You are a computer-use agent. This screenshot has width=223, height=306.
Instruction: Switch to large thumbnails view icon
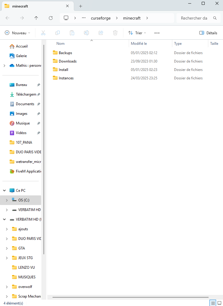tap(219, 303)
